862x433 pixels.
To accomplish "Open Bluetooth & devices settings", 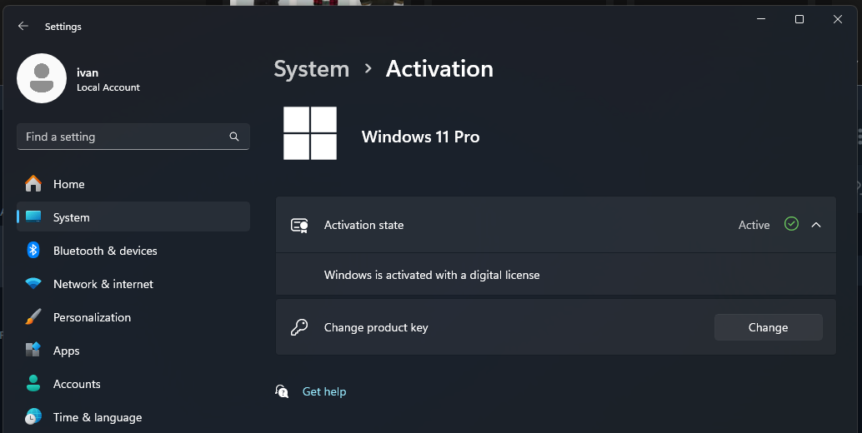I will pos(133,251).
